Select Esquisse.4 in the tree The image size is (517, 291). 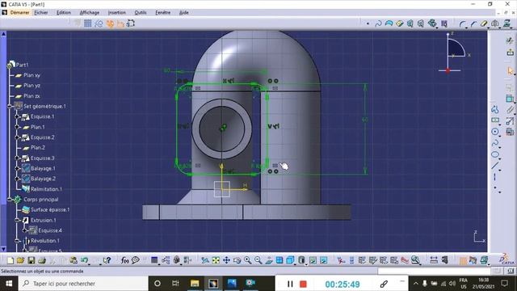pos(50,230)
